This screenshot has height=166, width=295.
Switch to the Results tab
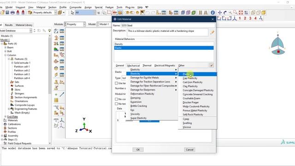9,25
